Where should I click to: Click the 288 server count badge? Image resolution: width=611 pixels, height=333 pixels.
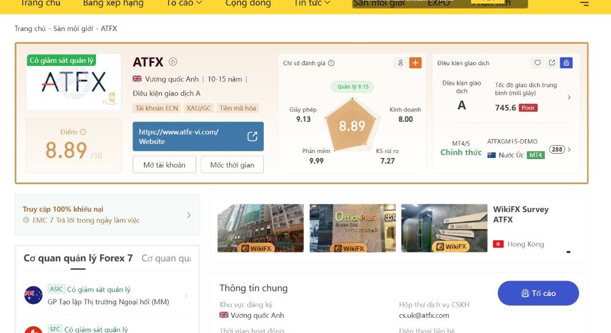pos(557,149)
